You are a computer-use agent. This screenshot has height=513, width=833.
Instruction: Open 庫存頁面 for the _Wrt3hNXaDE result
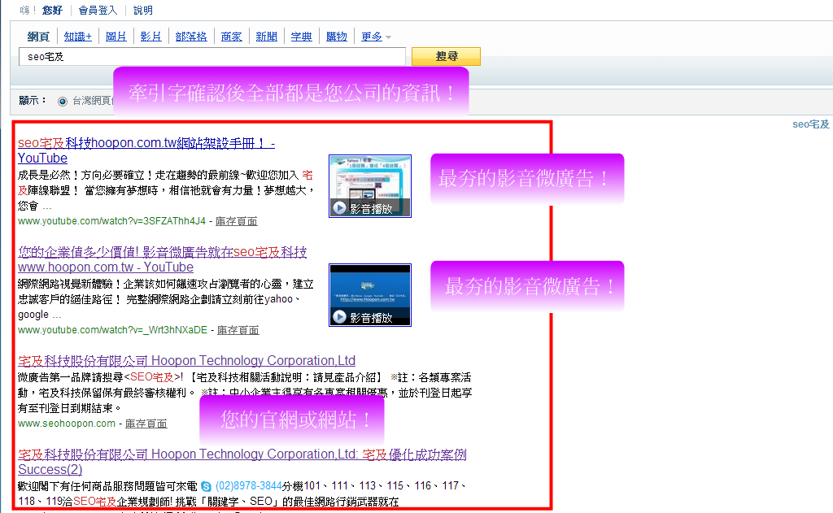238,330
